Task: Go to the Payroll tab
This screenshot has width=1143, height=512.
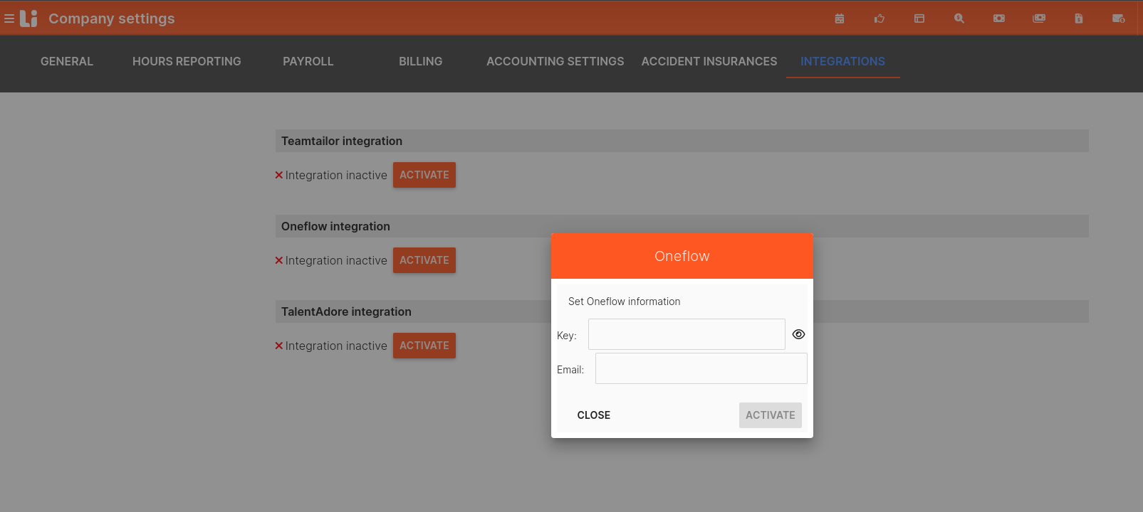Action: (x=308, y=61)
